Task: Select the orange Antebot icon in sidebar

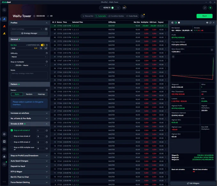Action: coord(4,26)
